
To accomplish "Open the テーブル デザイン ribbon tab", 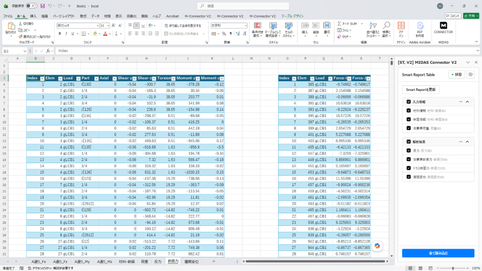I will click(x=293, y=16).
